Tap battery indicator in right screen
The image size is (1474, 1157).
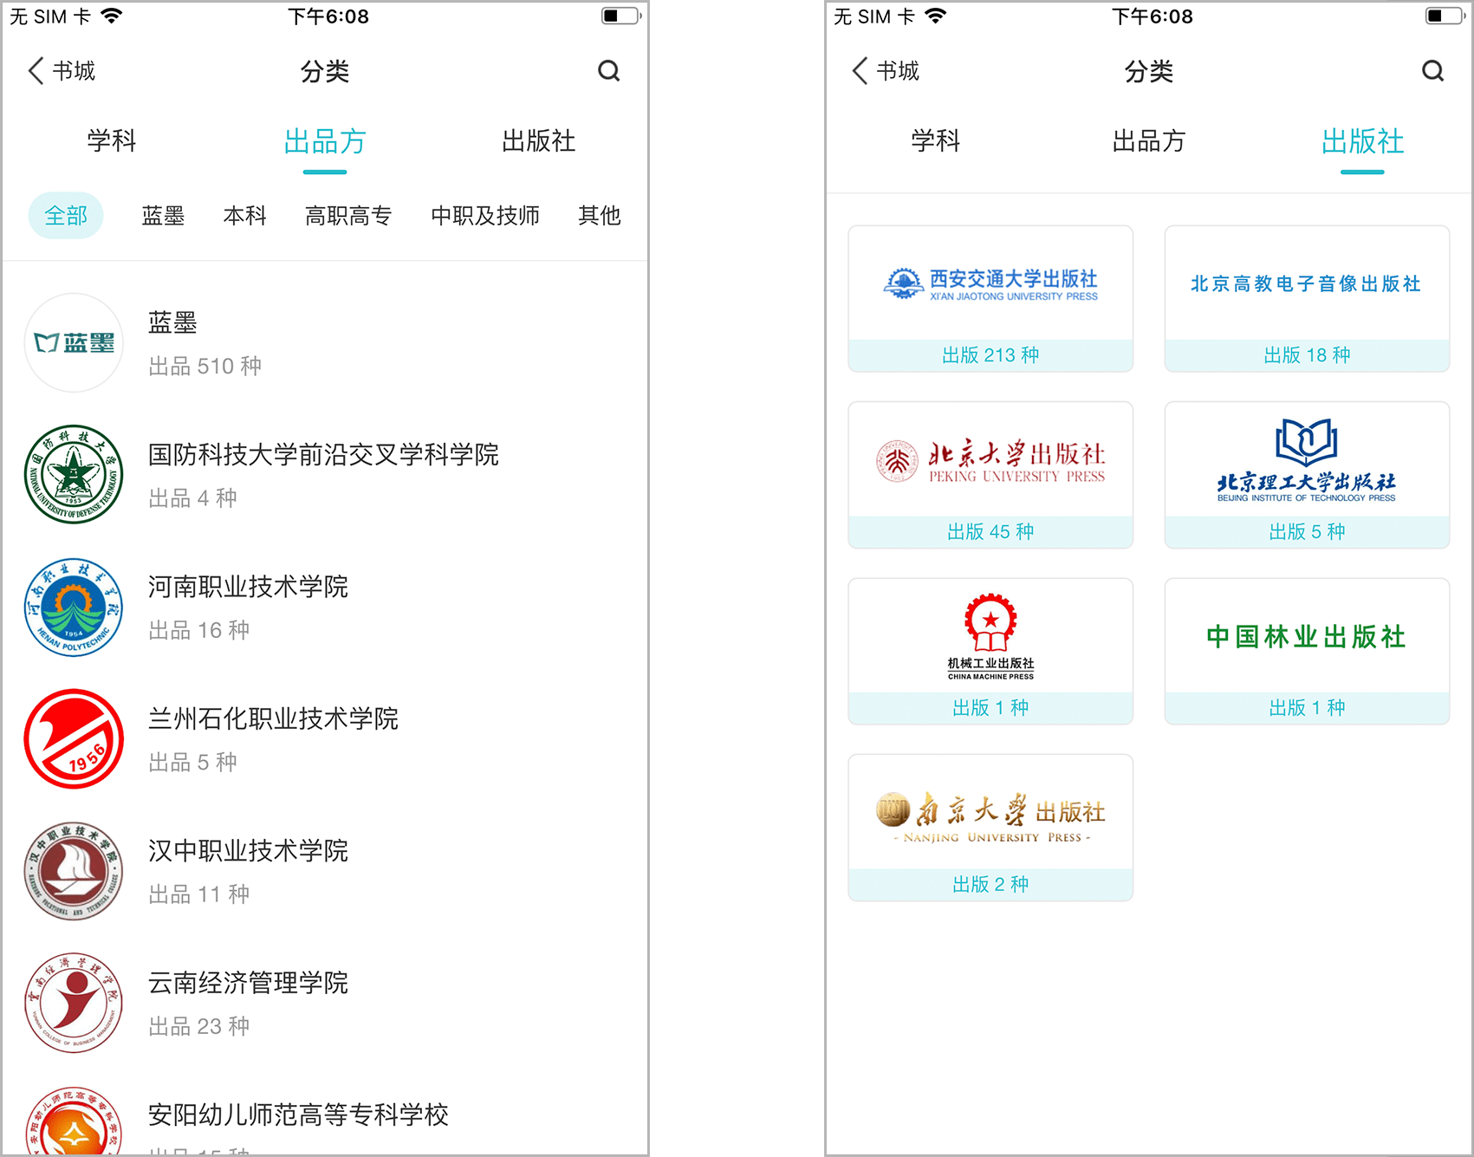click(x=1445, y=16)
